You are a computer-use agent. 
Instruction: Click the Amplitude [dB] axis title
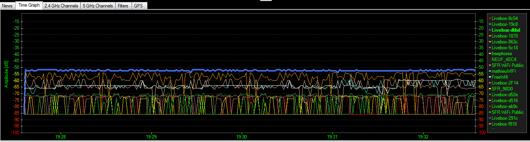(x=6, y=74)
